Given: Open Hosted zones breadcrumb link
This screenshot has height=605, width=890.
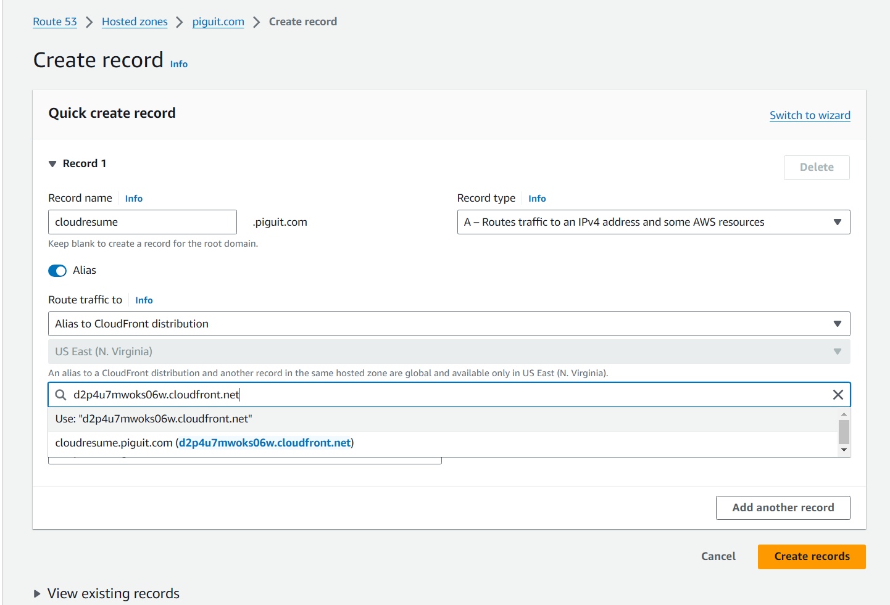Looking at the screenshot, I should pos(135,22).
